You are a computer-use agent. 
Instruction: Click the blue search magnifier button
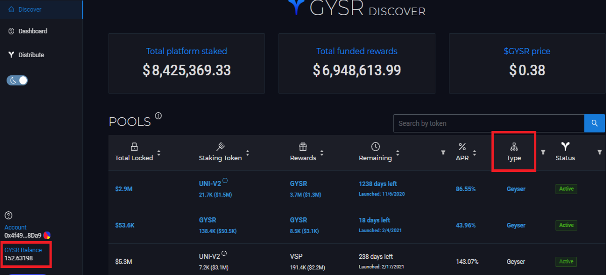pos(594,123)
